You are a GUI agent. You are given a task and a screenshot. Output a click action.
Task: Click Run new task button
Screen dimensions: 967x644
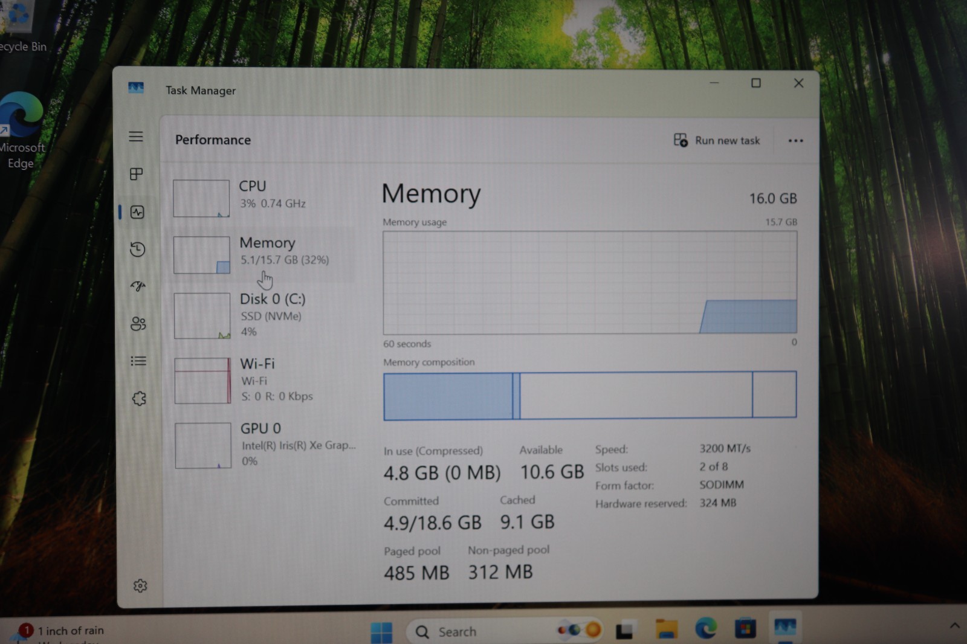coord(717,140)
